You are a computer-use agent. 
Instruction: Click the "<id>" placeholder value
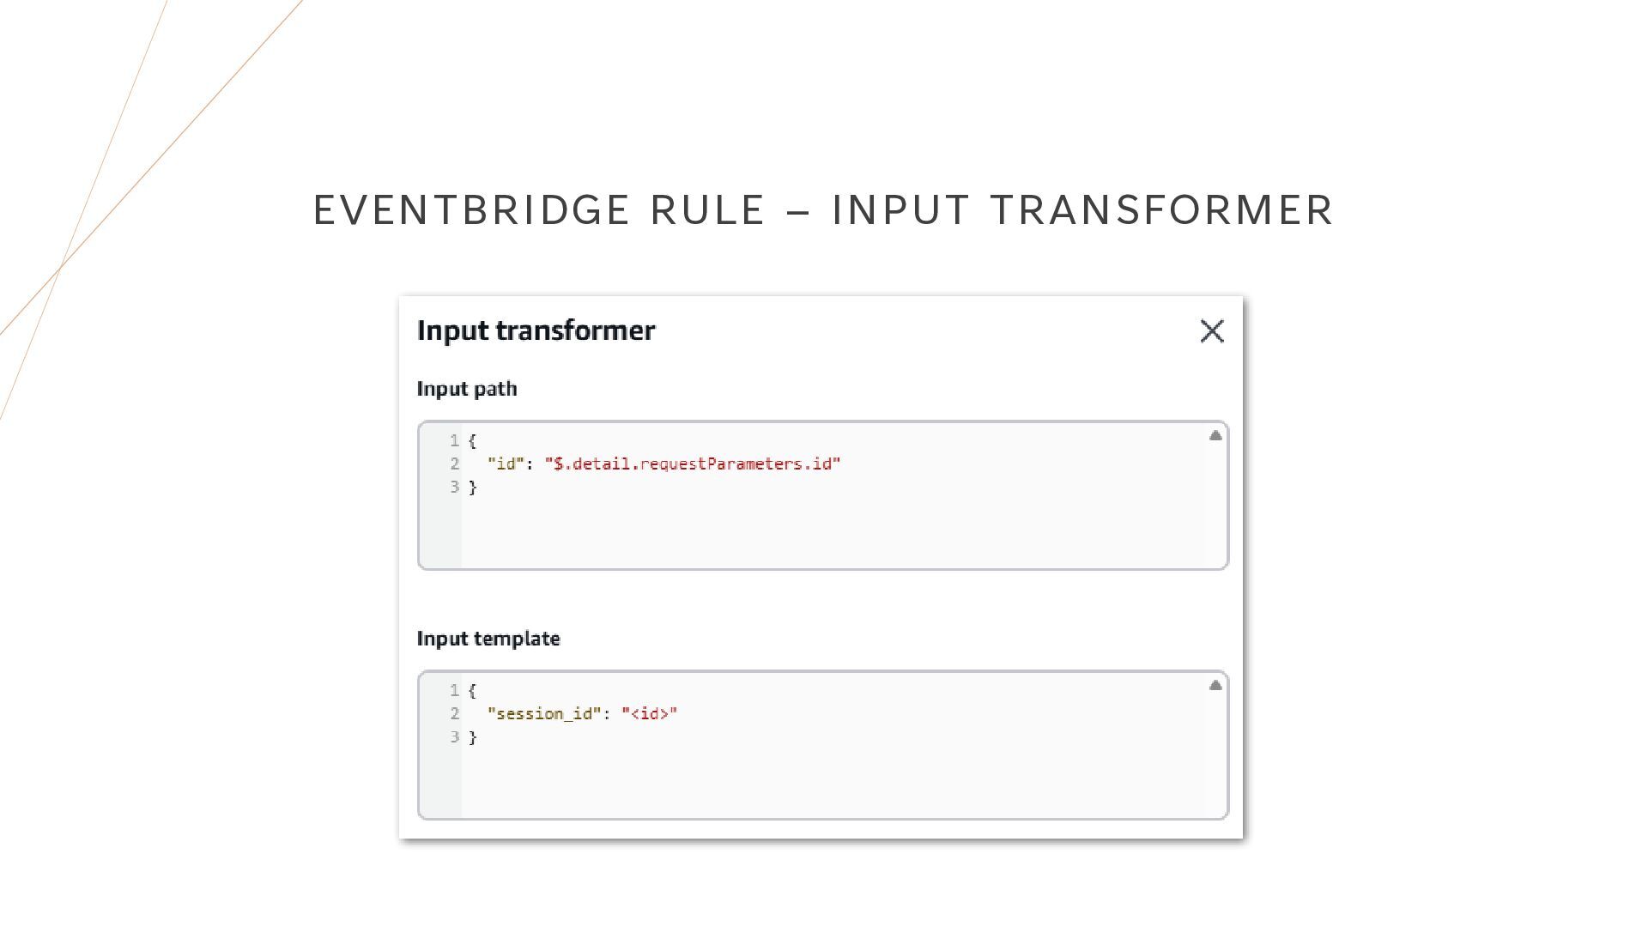click(650, 713)
